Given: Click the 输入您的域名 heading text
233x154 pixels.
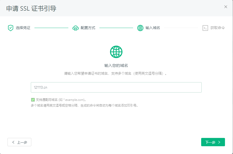Looking at the screenshot, I should coord(116,66).
